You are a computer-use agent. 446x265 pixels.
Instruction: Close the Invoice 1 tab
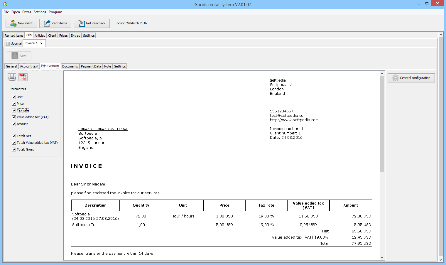(x=41, y=43)
